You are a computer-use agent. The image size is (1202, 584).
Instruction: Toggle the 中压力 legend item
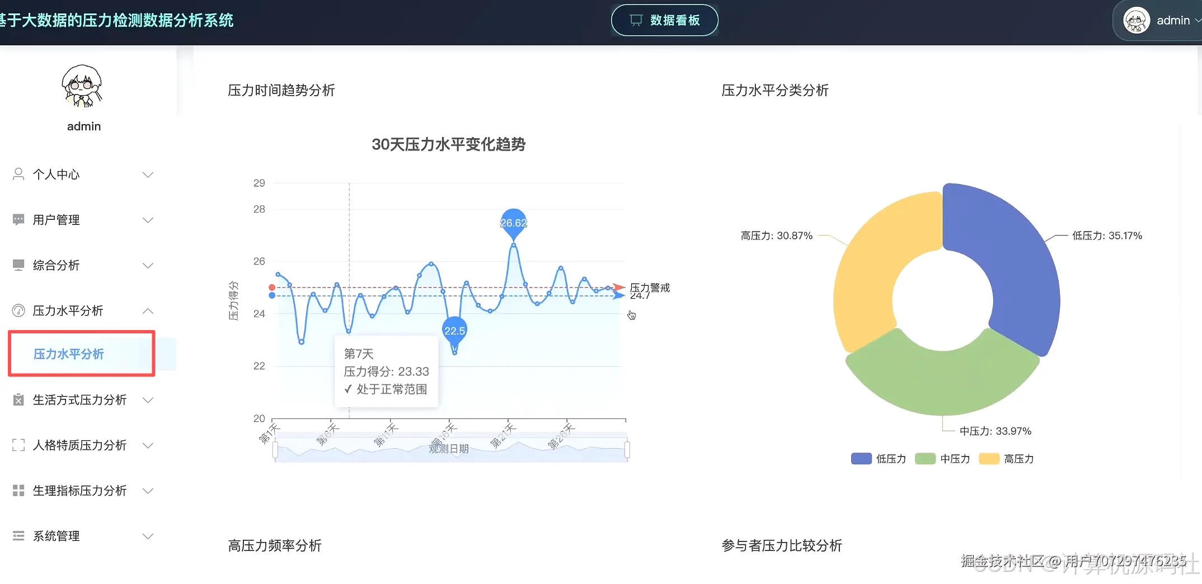click(942, 459)
